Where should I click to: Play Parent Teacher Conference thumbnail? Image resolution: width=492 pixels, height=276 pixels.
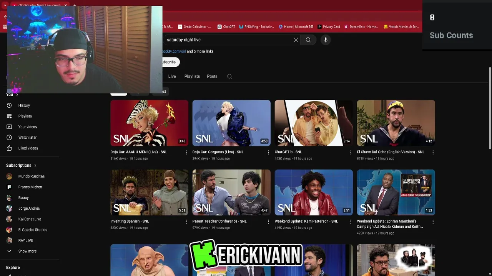(231, 192)
